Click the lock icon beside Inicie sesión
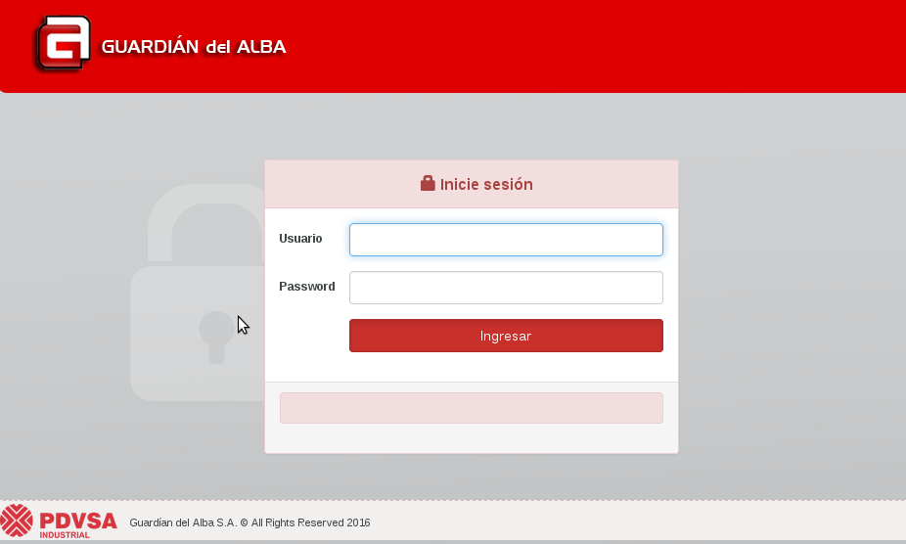 [428, 183]
